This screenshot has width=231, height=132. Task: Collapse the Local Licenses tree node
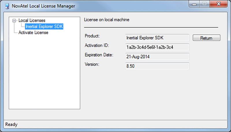click(x=14, y=20)
